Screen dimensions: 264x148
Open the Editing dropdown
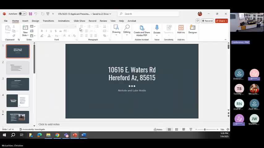tap(127, 30)
